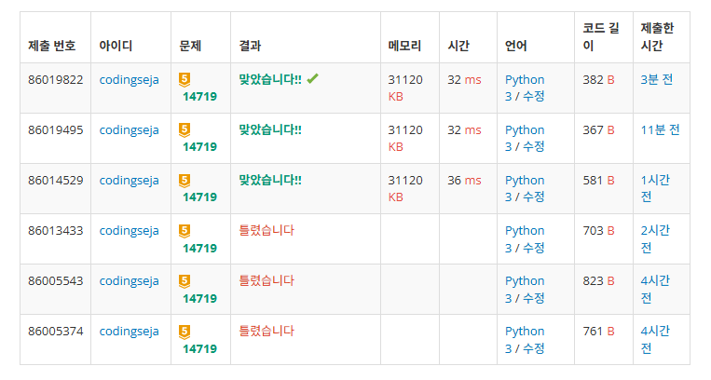Click 11분 전 submission time link

[660, 129]
